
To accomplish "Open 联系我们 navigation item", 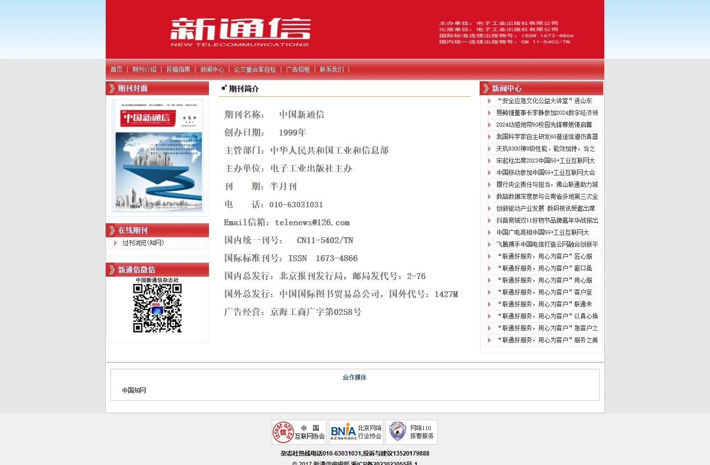I will pos(332,70).
